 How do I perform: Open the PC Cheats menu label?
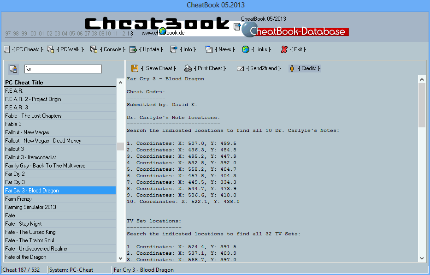(28, 49)
